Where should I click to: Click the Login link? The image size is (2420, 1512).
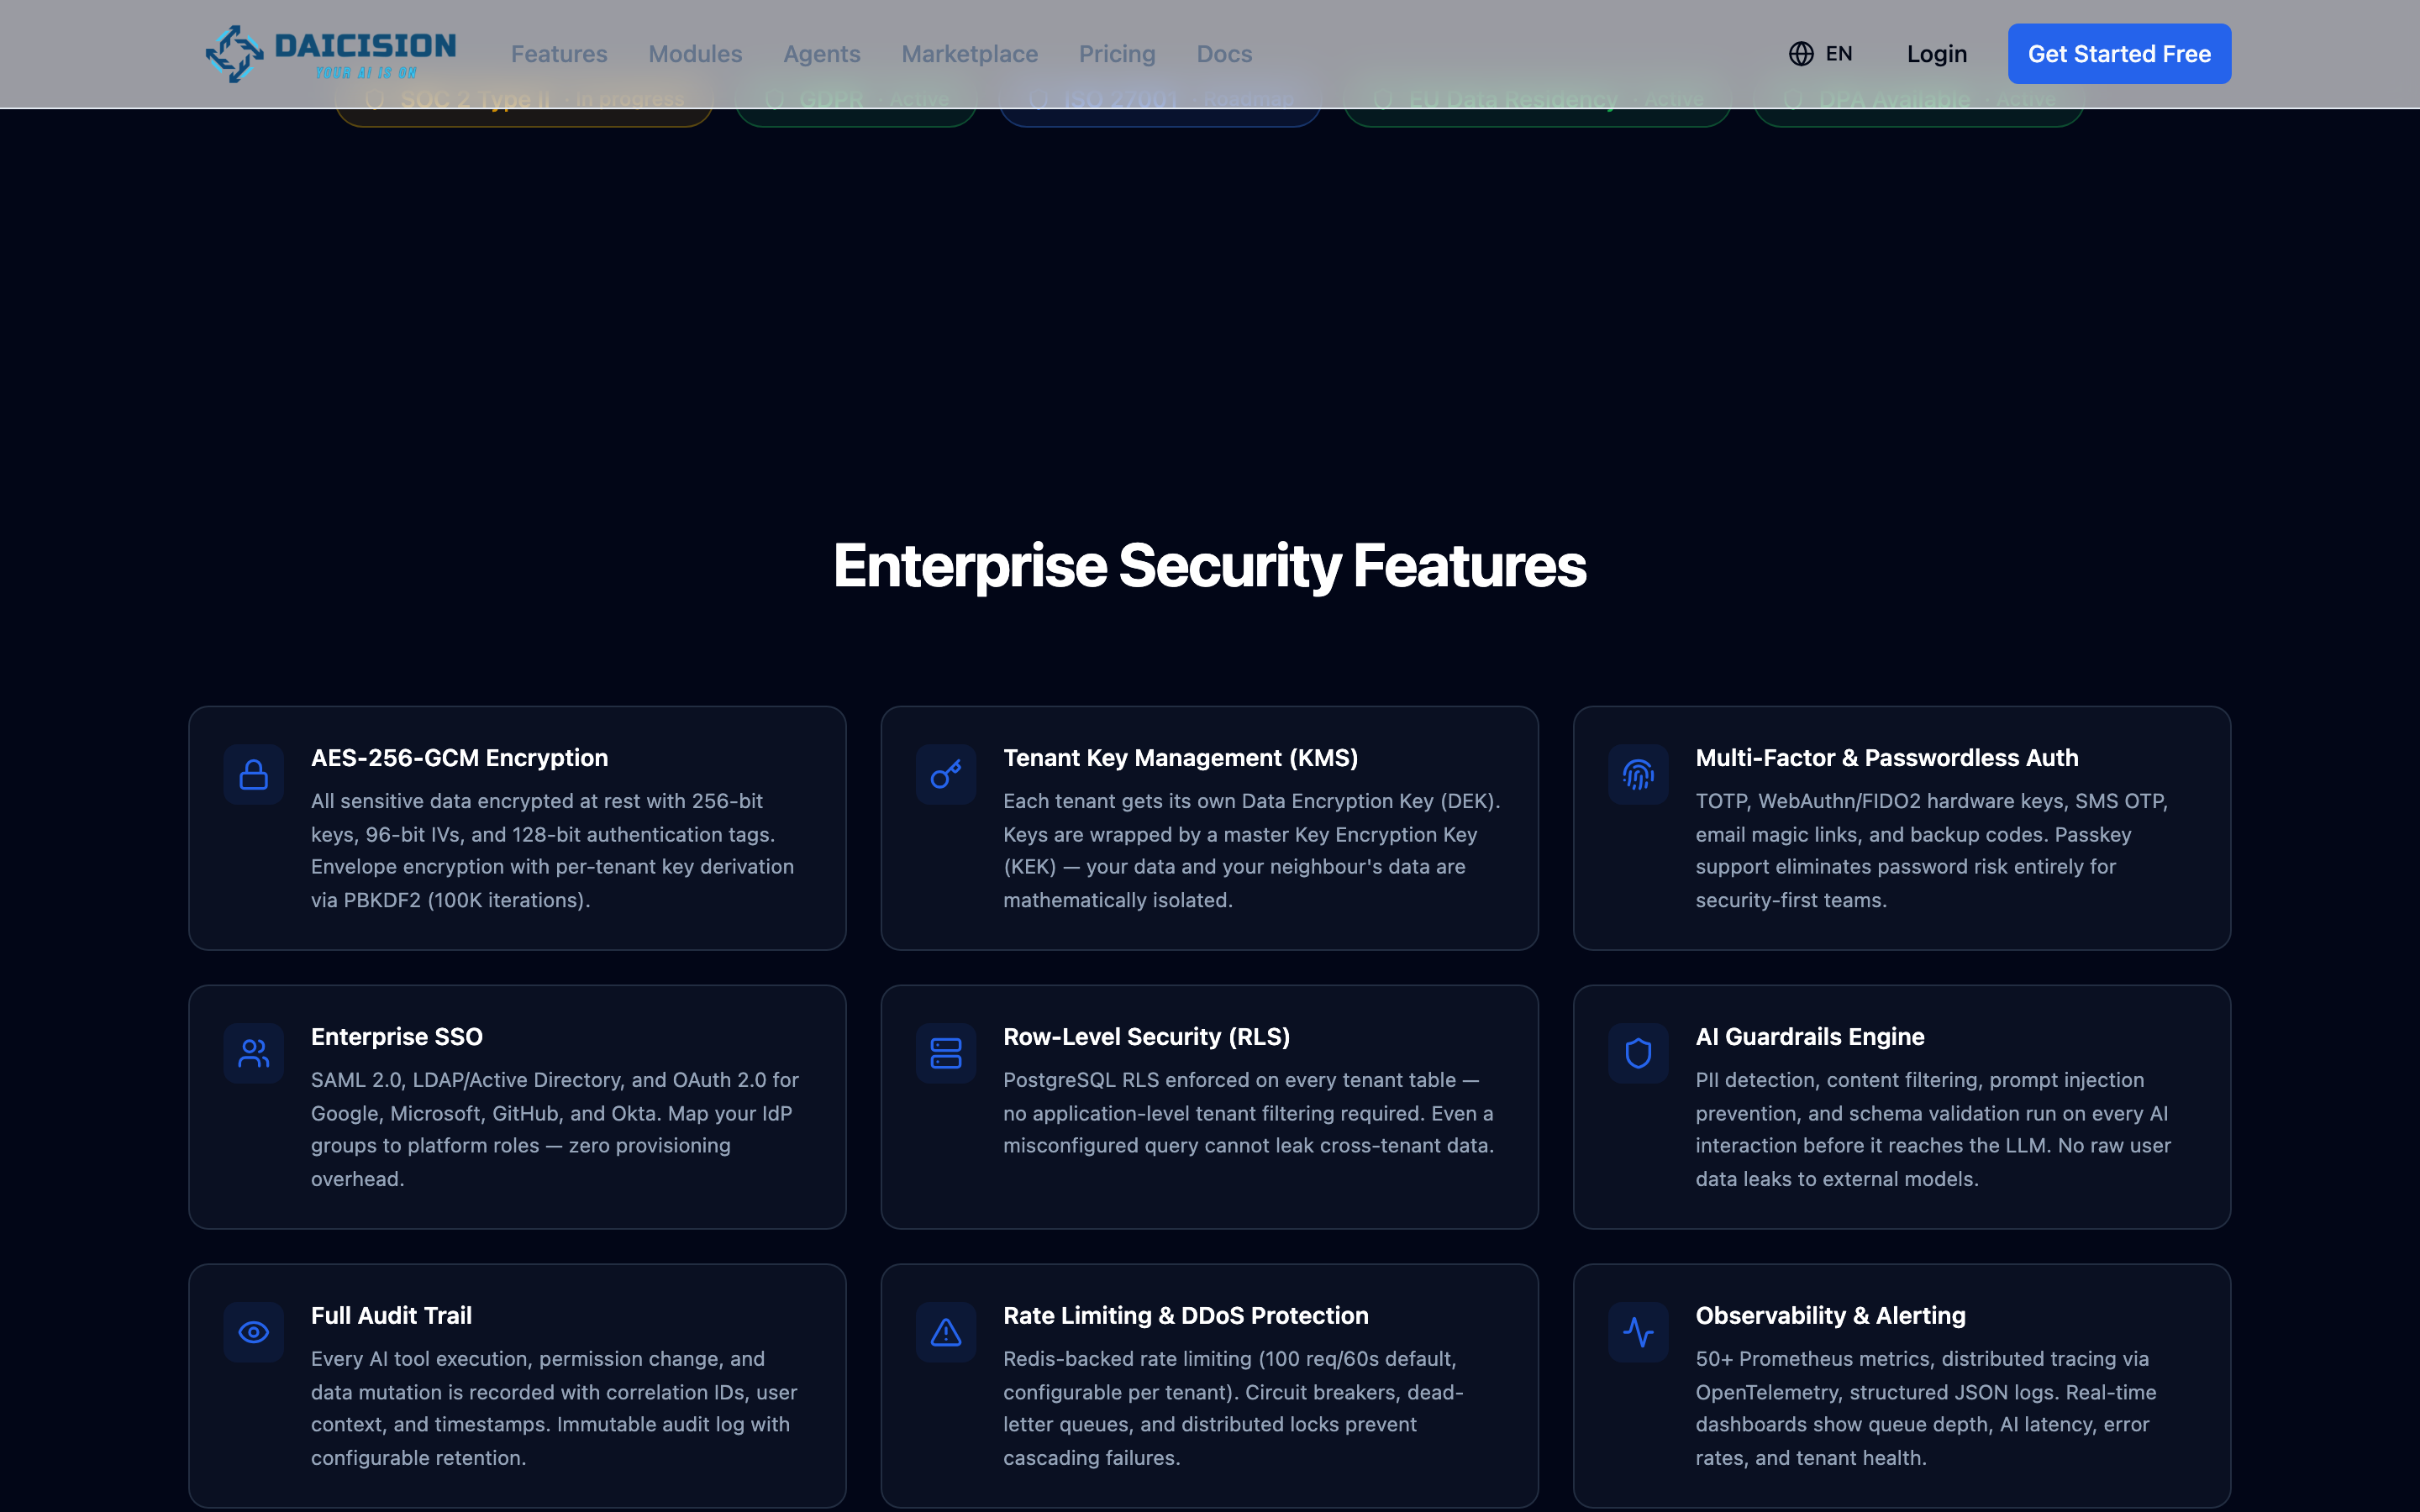[1936, 54]
